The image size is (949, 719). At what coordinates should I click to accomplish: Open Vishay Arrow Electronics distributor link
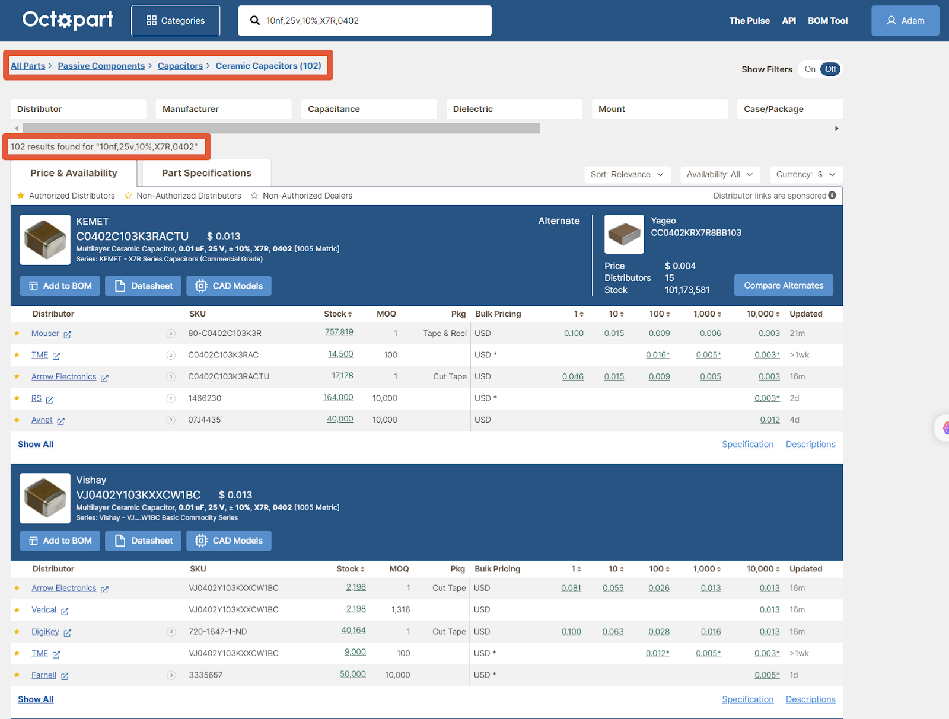coord(64,588)
